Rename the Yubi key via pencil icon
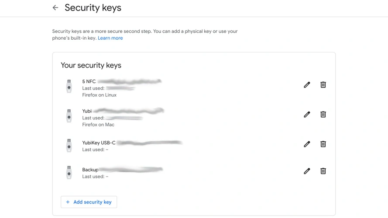 pyautogui.click(x=307, y=114)
